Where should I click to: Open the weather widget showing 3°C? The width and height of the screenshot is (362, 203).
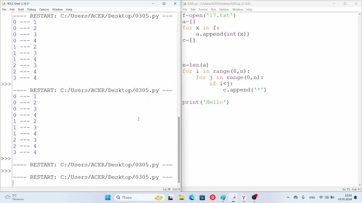[15, 197]
